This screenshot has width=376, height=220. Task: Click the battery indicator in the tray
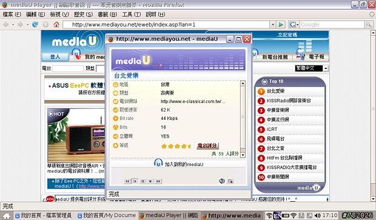(286, 215)
